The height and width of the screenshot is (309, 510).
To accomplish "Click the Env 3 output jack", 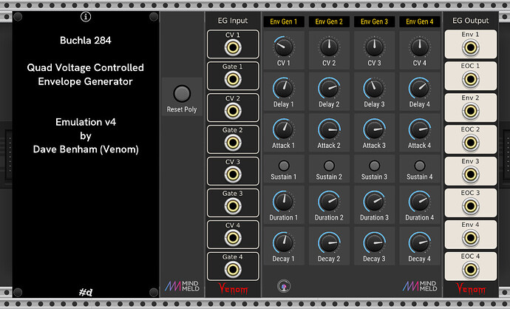I will (470, 174).
